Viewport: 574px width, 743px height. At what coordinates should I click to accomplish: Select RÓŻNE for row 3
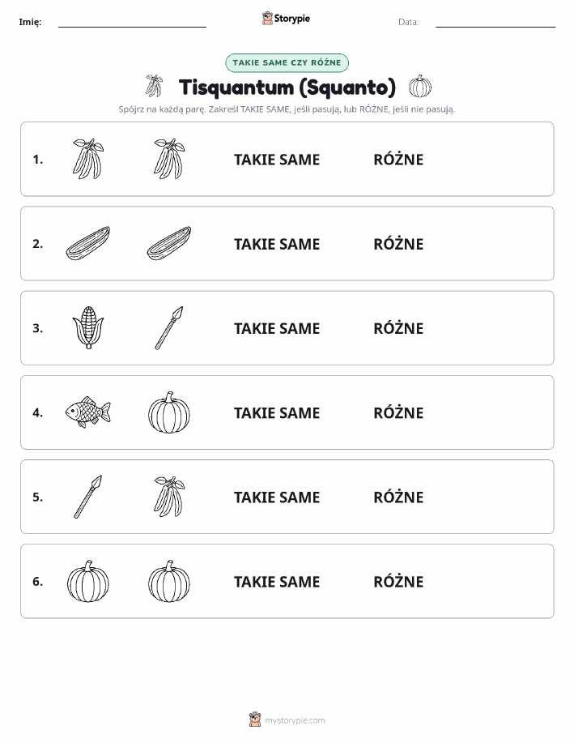coord(398,328)
